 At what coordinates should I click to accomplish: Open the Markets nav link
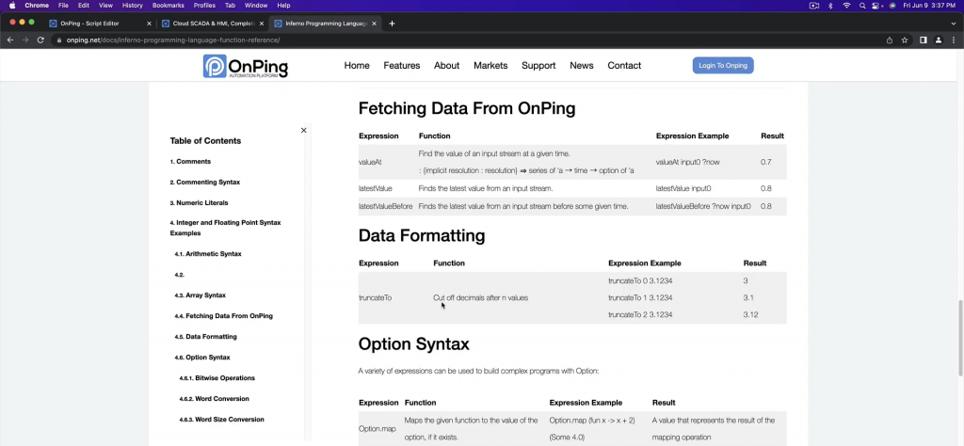pos(490,66)
